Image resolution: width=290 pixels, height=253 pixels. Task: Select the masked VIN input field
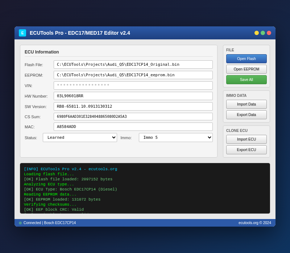coord(133,86)
